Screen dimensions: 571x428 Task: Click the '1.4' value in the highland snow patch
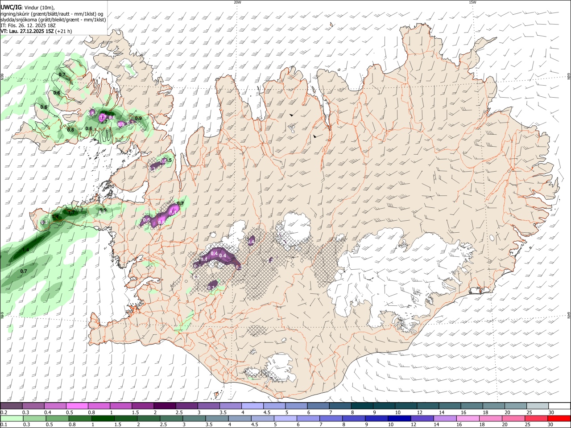tap(251, 241)
